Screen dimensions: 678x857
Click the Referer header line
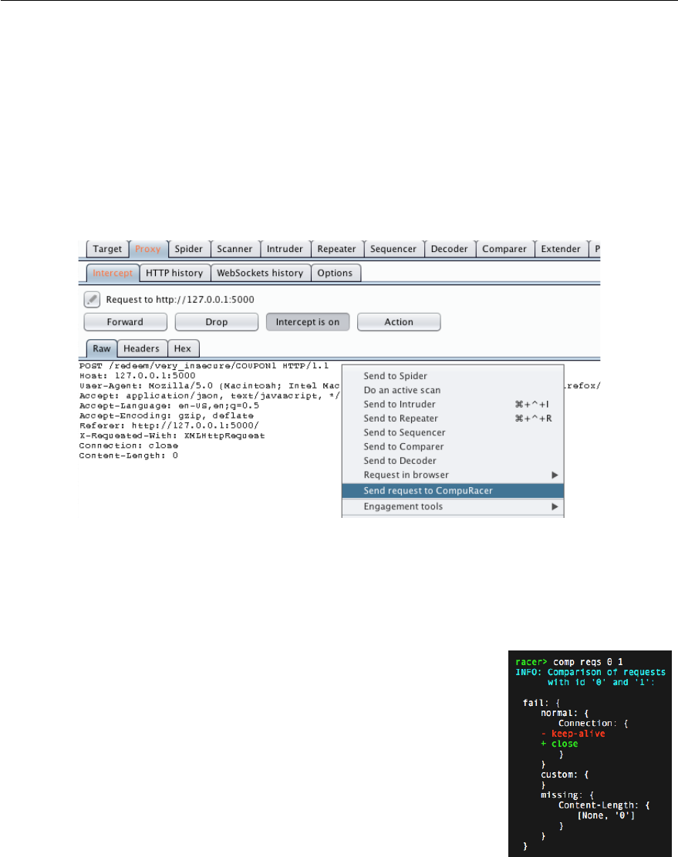(x=169, y=425)
